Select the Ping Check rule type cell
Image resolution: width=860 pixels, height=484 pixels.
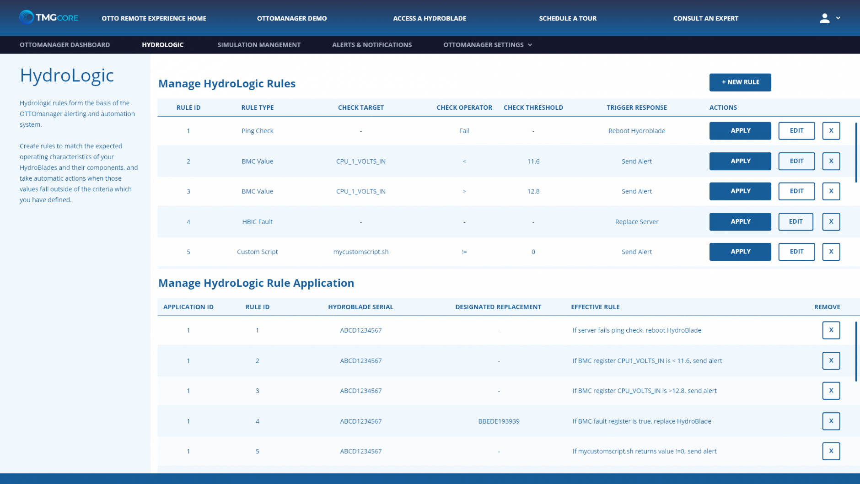257,131
